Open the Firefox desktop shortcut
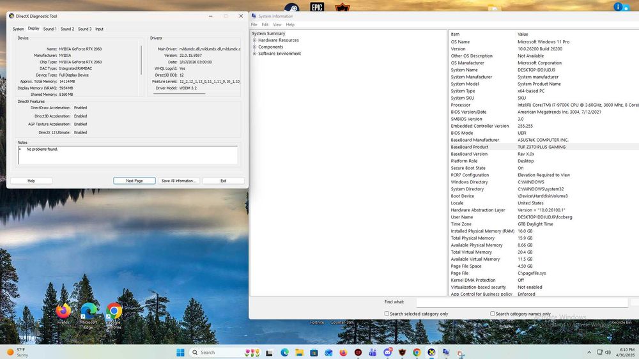639x359 pixels. pyautogui.click(x=63, y=314)
